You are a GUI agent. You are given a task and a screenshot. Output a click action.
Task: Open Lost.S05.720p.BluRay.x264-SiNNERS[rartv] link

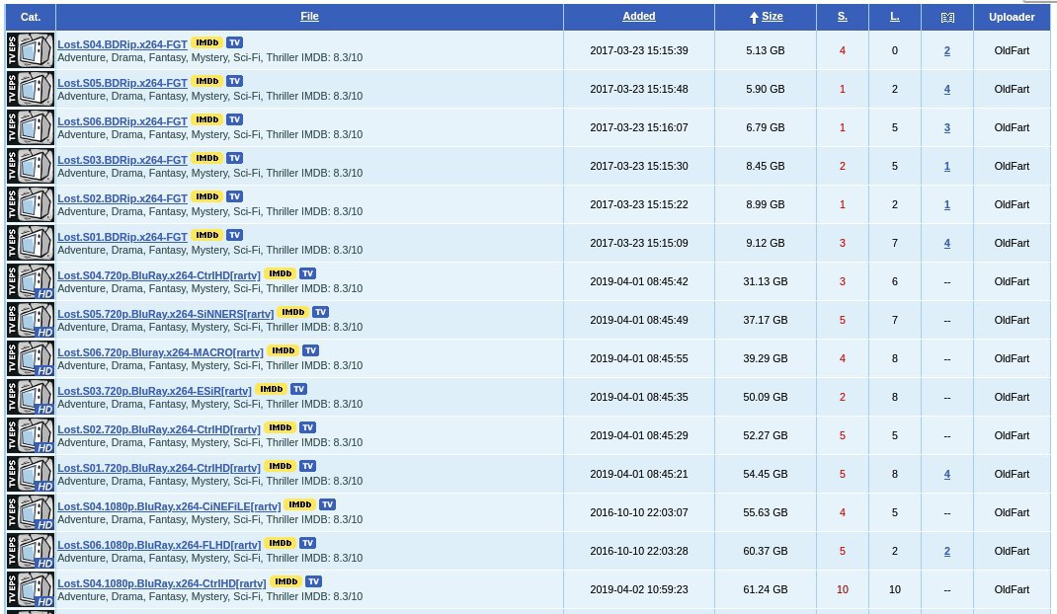tap(165, 313)
